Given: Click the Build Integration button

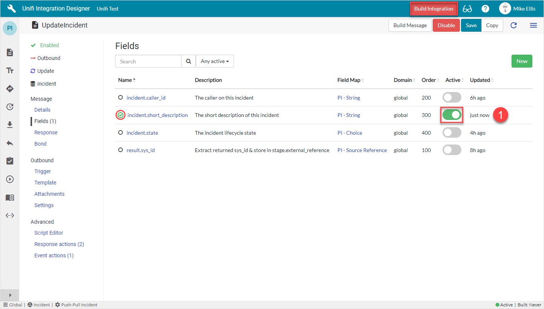Looking at the screenshot, I should click(433, 9).
